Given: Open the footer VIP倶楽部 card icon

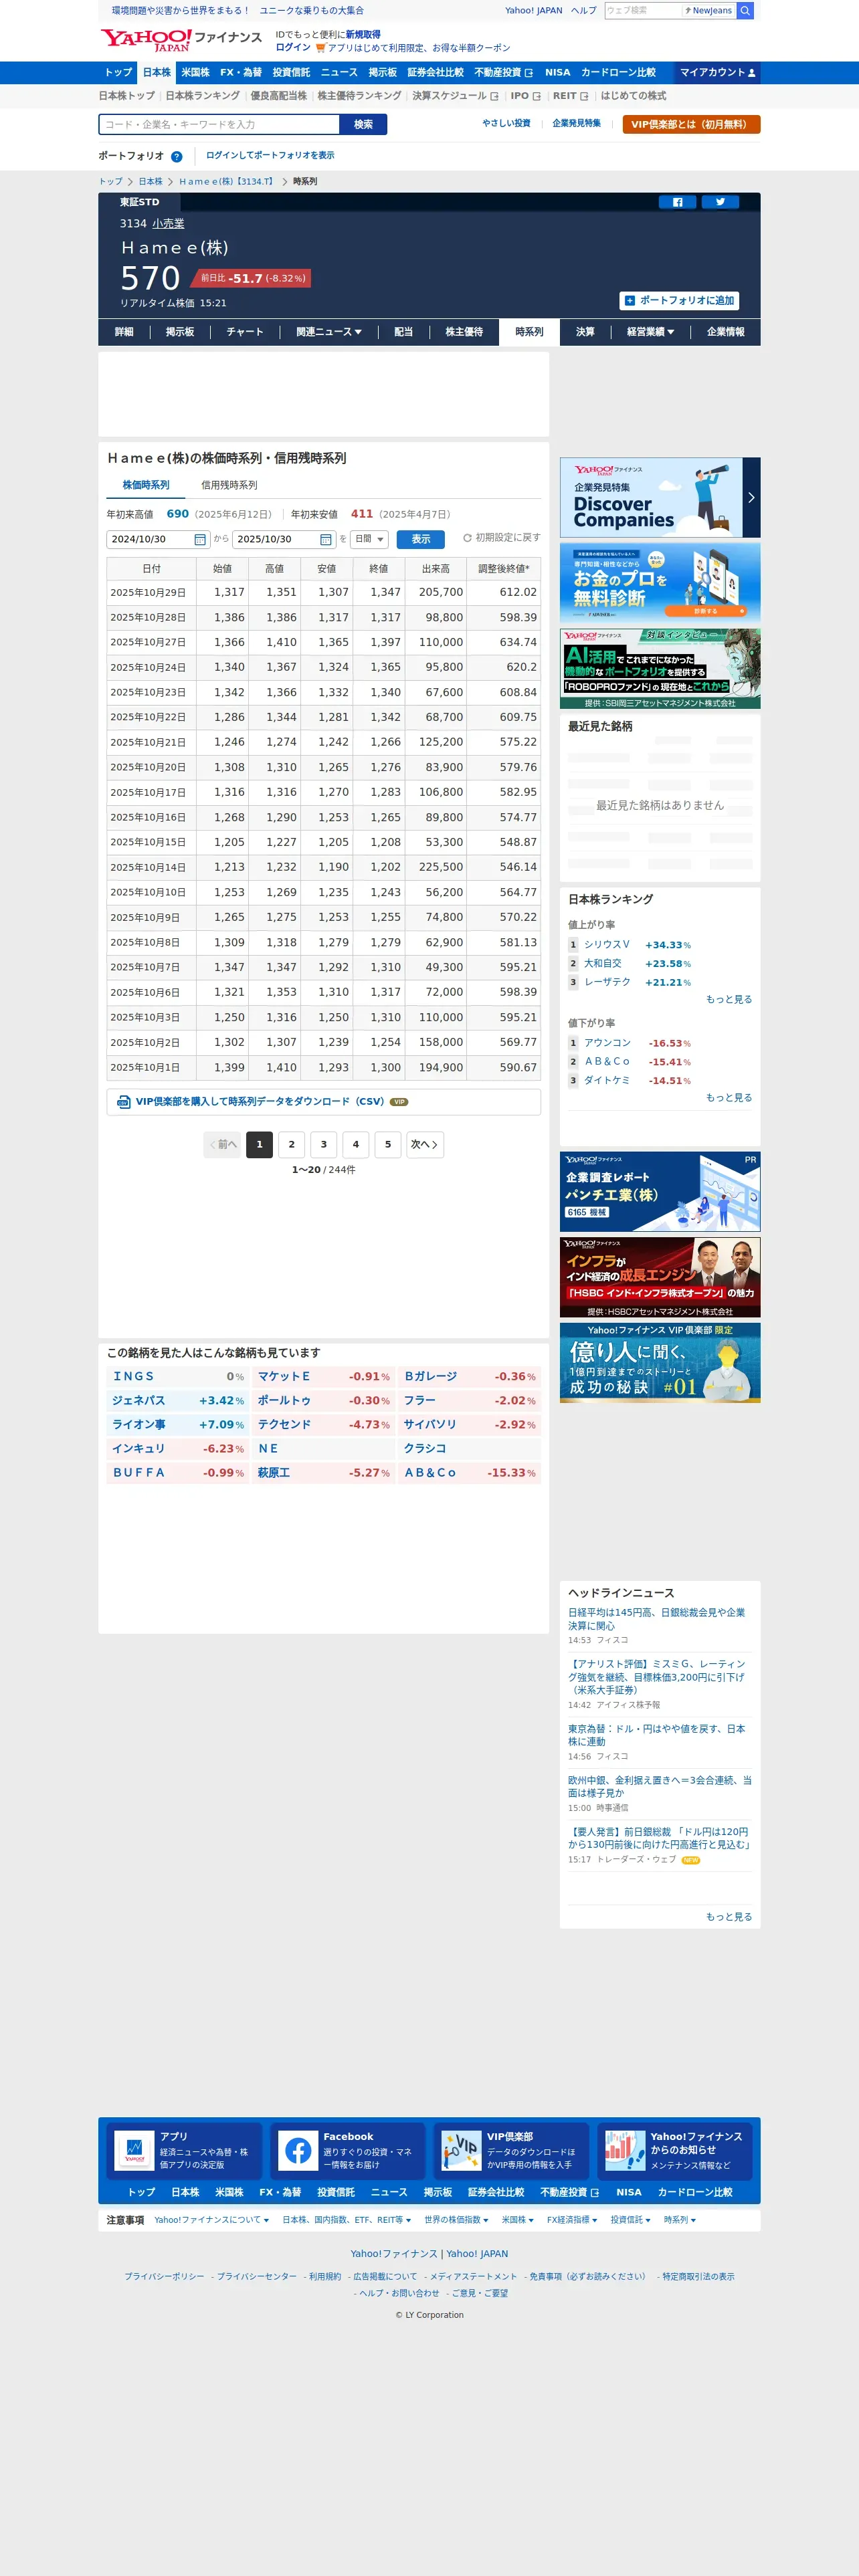Looking at the screenshot, I should pos(461,2150).
